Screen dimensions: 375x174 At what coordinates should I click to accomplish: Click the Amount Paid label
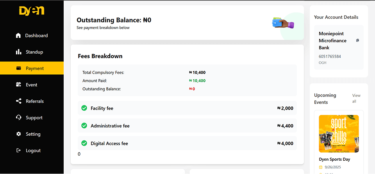click(95, 81)
